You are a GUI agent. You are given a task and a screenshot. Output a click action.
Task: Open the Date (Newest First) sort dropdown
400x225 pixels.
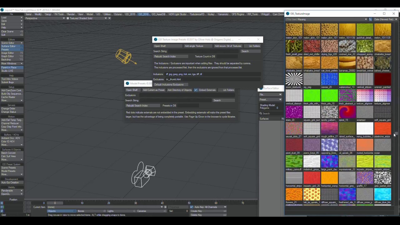click(385, 19)
